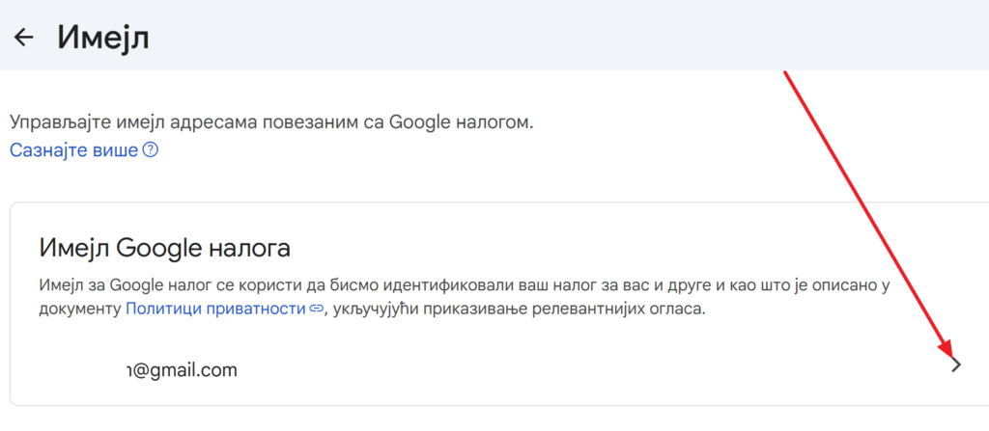The image size is (989, 431).
Task: Follow the "Политици приватности" link
Action: (215, 310)
